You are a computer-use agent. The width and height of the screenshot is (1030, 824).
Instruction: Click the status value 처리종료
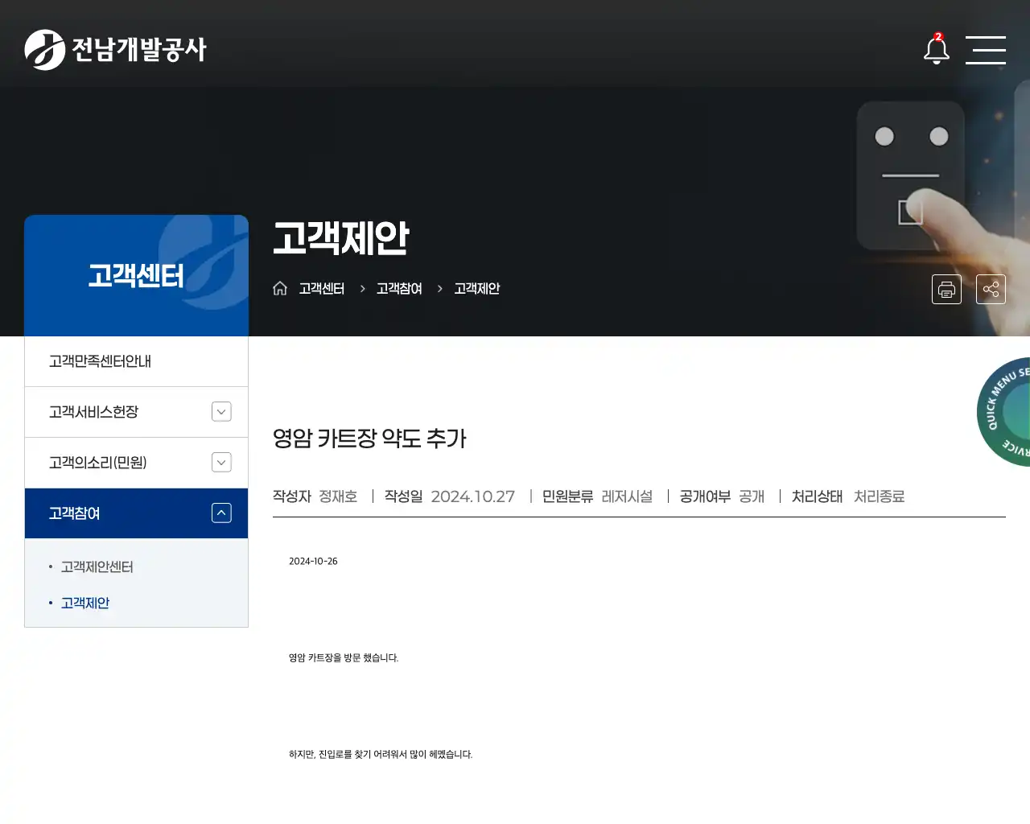pos(879,496)
